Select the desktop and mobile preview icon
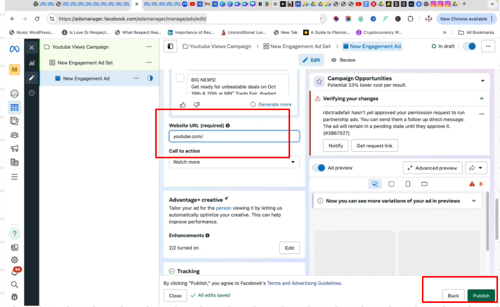Screen dimensions: 500x307 [x=375, y=184]
